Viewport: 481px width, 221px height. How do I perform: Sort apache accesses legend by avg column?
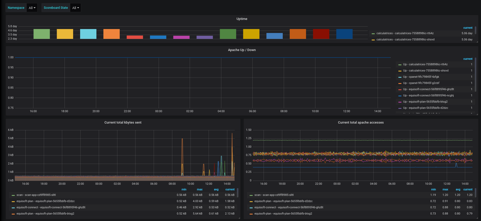(x=458, y=189)
